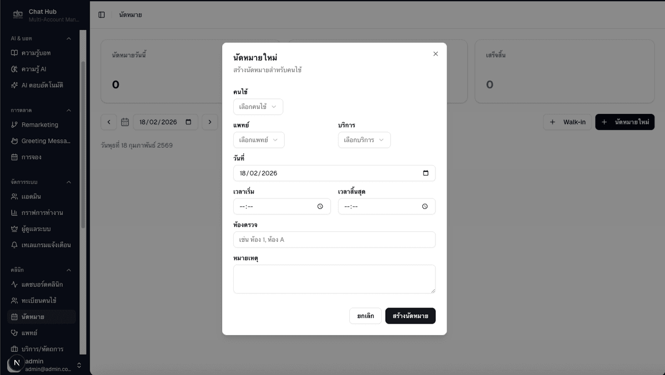This screenshot has height=375, width=665.
Task: Click calendar picker icon in วันที่ field
Action: [426, 173]
